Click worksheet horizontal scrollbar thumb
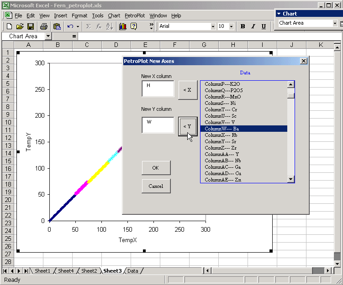The width and height of the screenshot is (343, 285). (x=318, y=271)
